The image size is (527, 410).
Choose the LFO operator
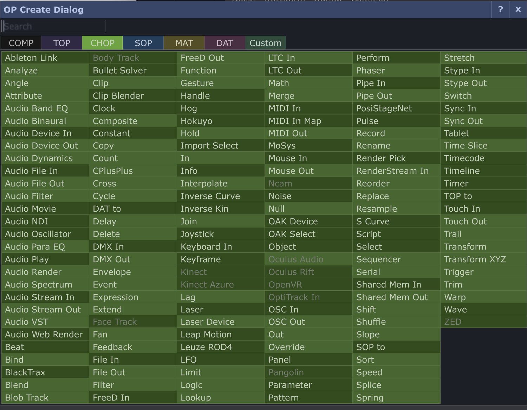pos(221,360)
